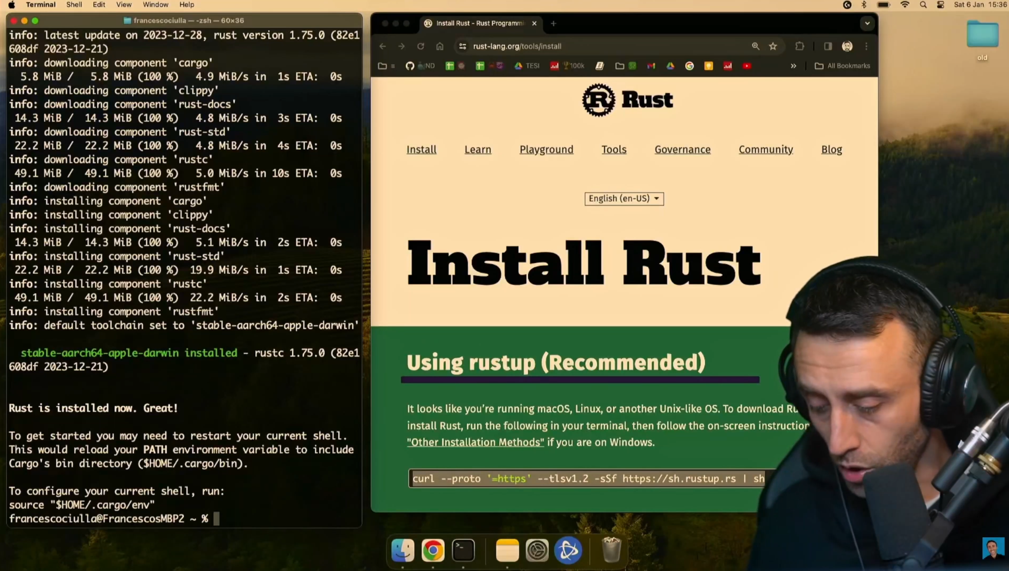This screenshot has width=1009, height=571.
Task: Click the Other Installation Methods link
Action: point(475,442)
